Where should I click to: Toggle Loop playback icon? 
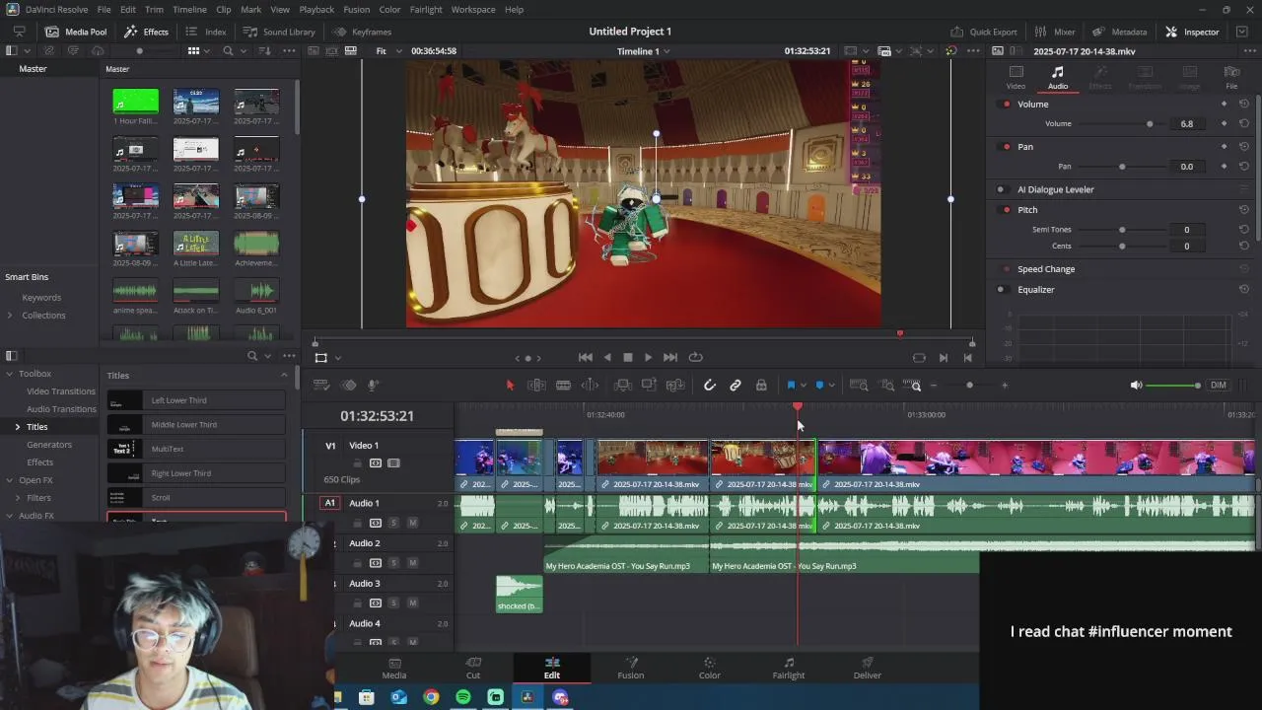[695, 357]
